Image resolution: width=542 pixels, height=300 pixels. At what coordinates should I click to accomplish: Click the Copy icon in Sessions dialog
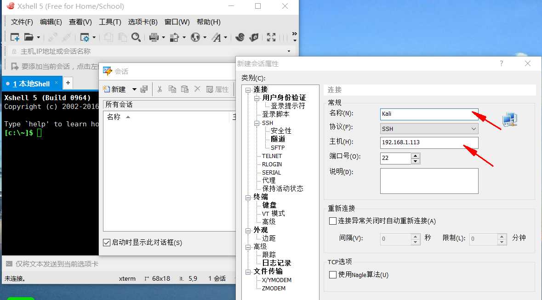(x=172, y=89)
